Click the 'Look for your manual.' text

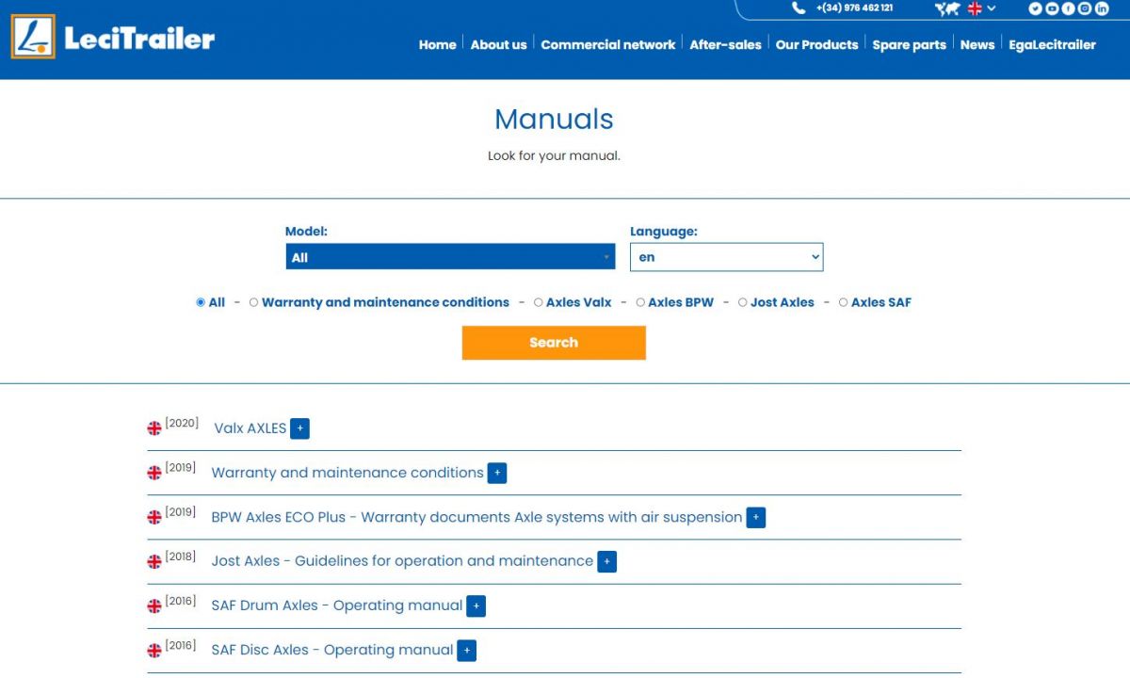(554, 155)
